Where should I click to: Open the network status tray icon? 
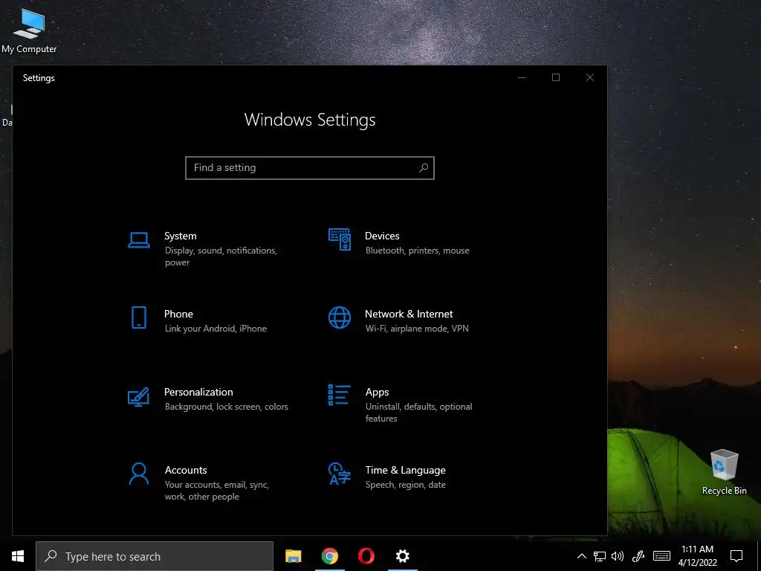(x=600, y=556)
